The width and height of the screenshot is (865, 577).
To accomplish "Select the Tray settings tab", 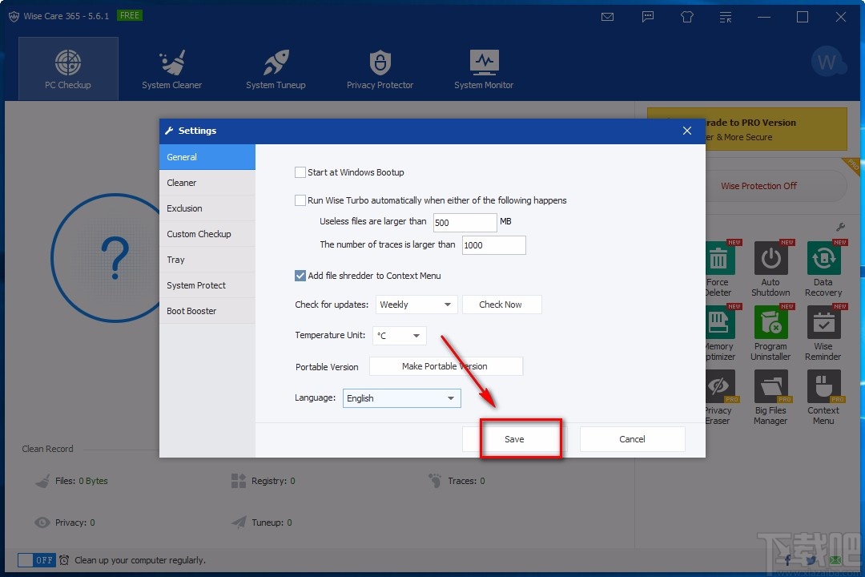I will [x=207, y=260].
